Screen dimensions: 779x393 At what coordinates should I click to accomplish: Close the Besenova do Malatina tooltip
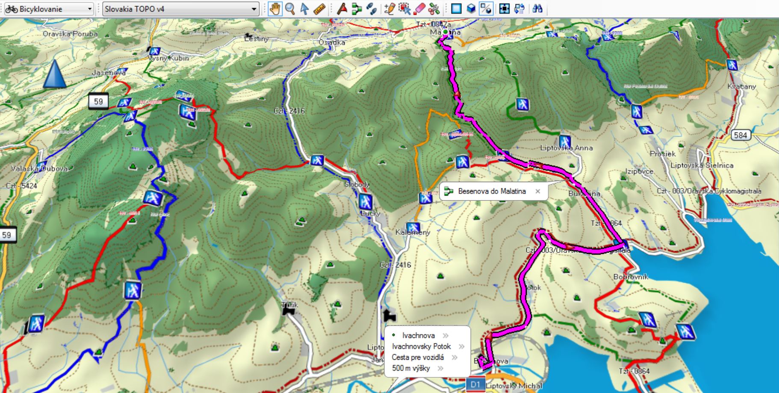coord(538,191)
